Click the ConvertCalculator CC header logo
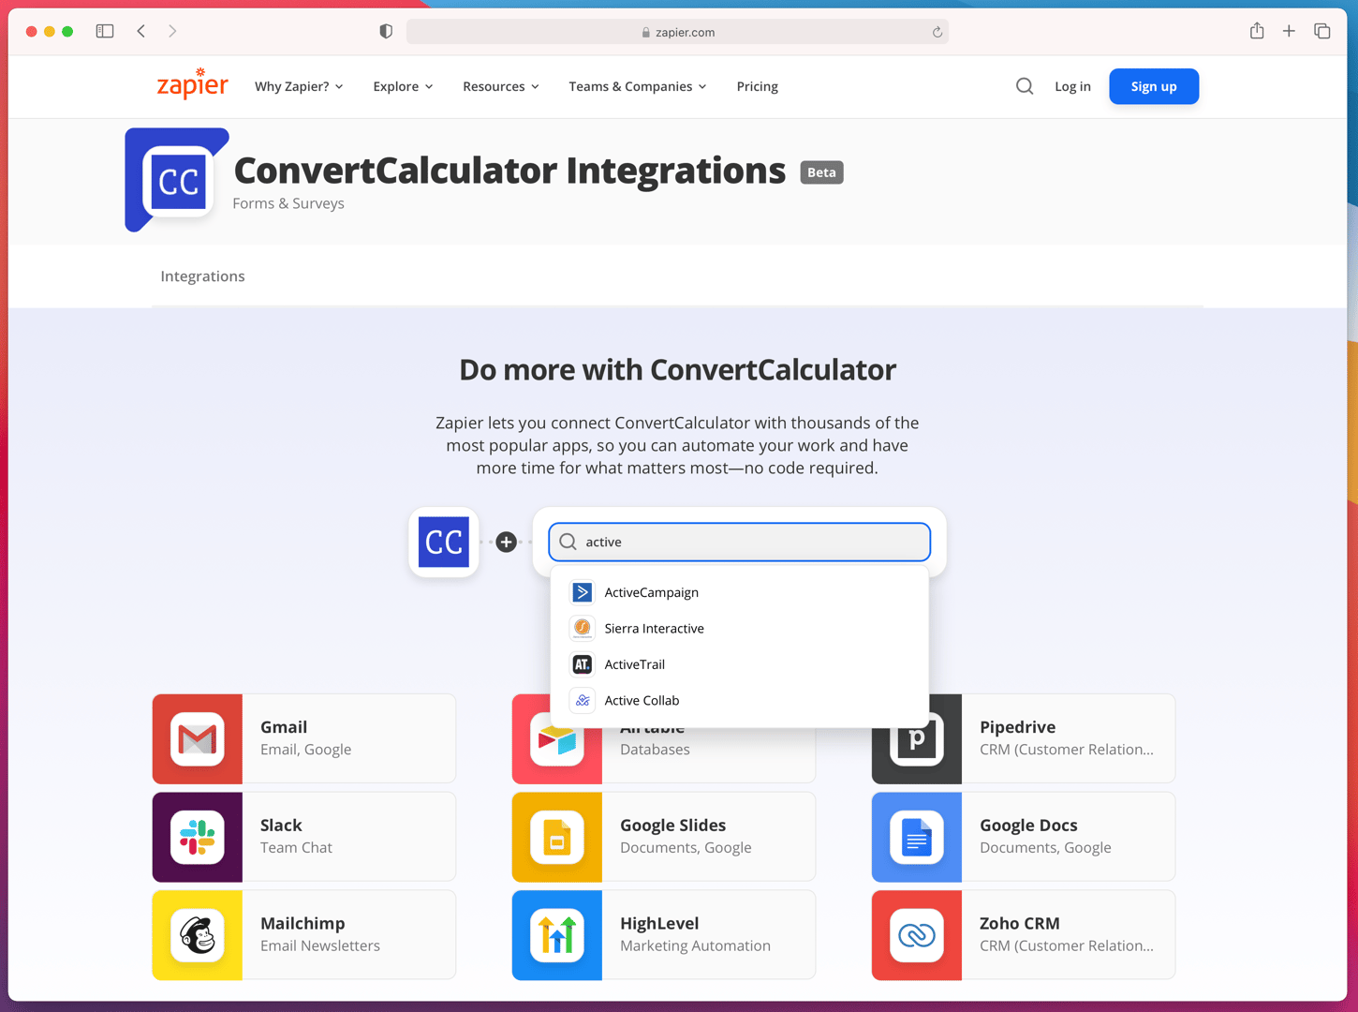 pyautogui.click(x=178, y=181)
